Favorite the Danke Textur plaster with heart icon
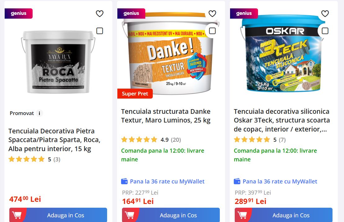This screenshot has width=344, height=222. click(212, 14)
